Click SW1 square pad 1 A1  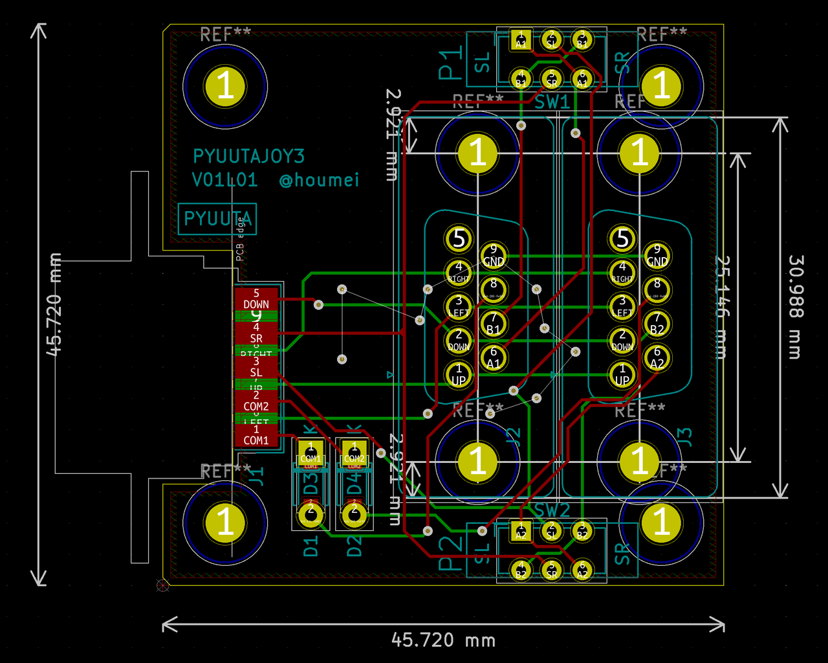click(x=521, y=39)
